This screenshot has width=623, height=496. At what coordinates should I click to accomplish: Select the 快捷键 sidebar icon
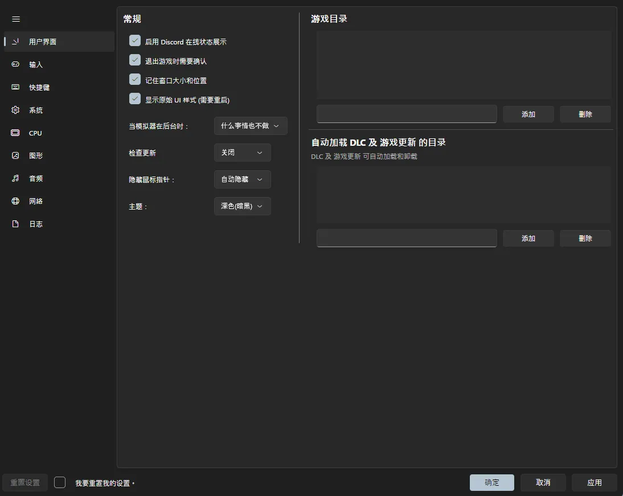[x=38, y=87]
